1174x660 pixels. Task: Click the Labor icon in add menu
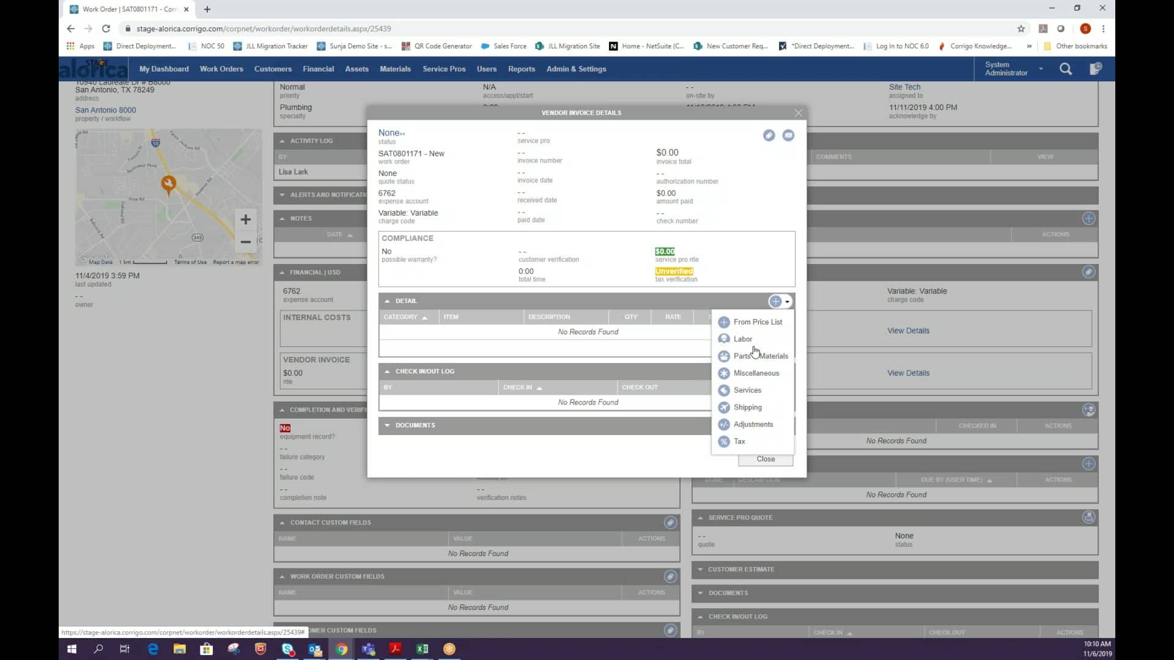(724, 339)
